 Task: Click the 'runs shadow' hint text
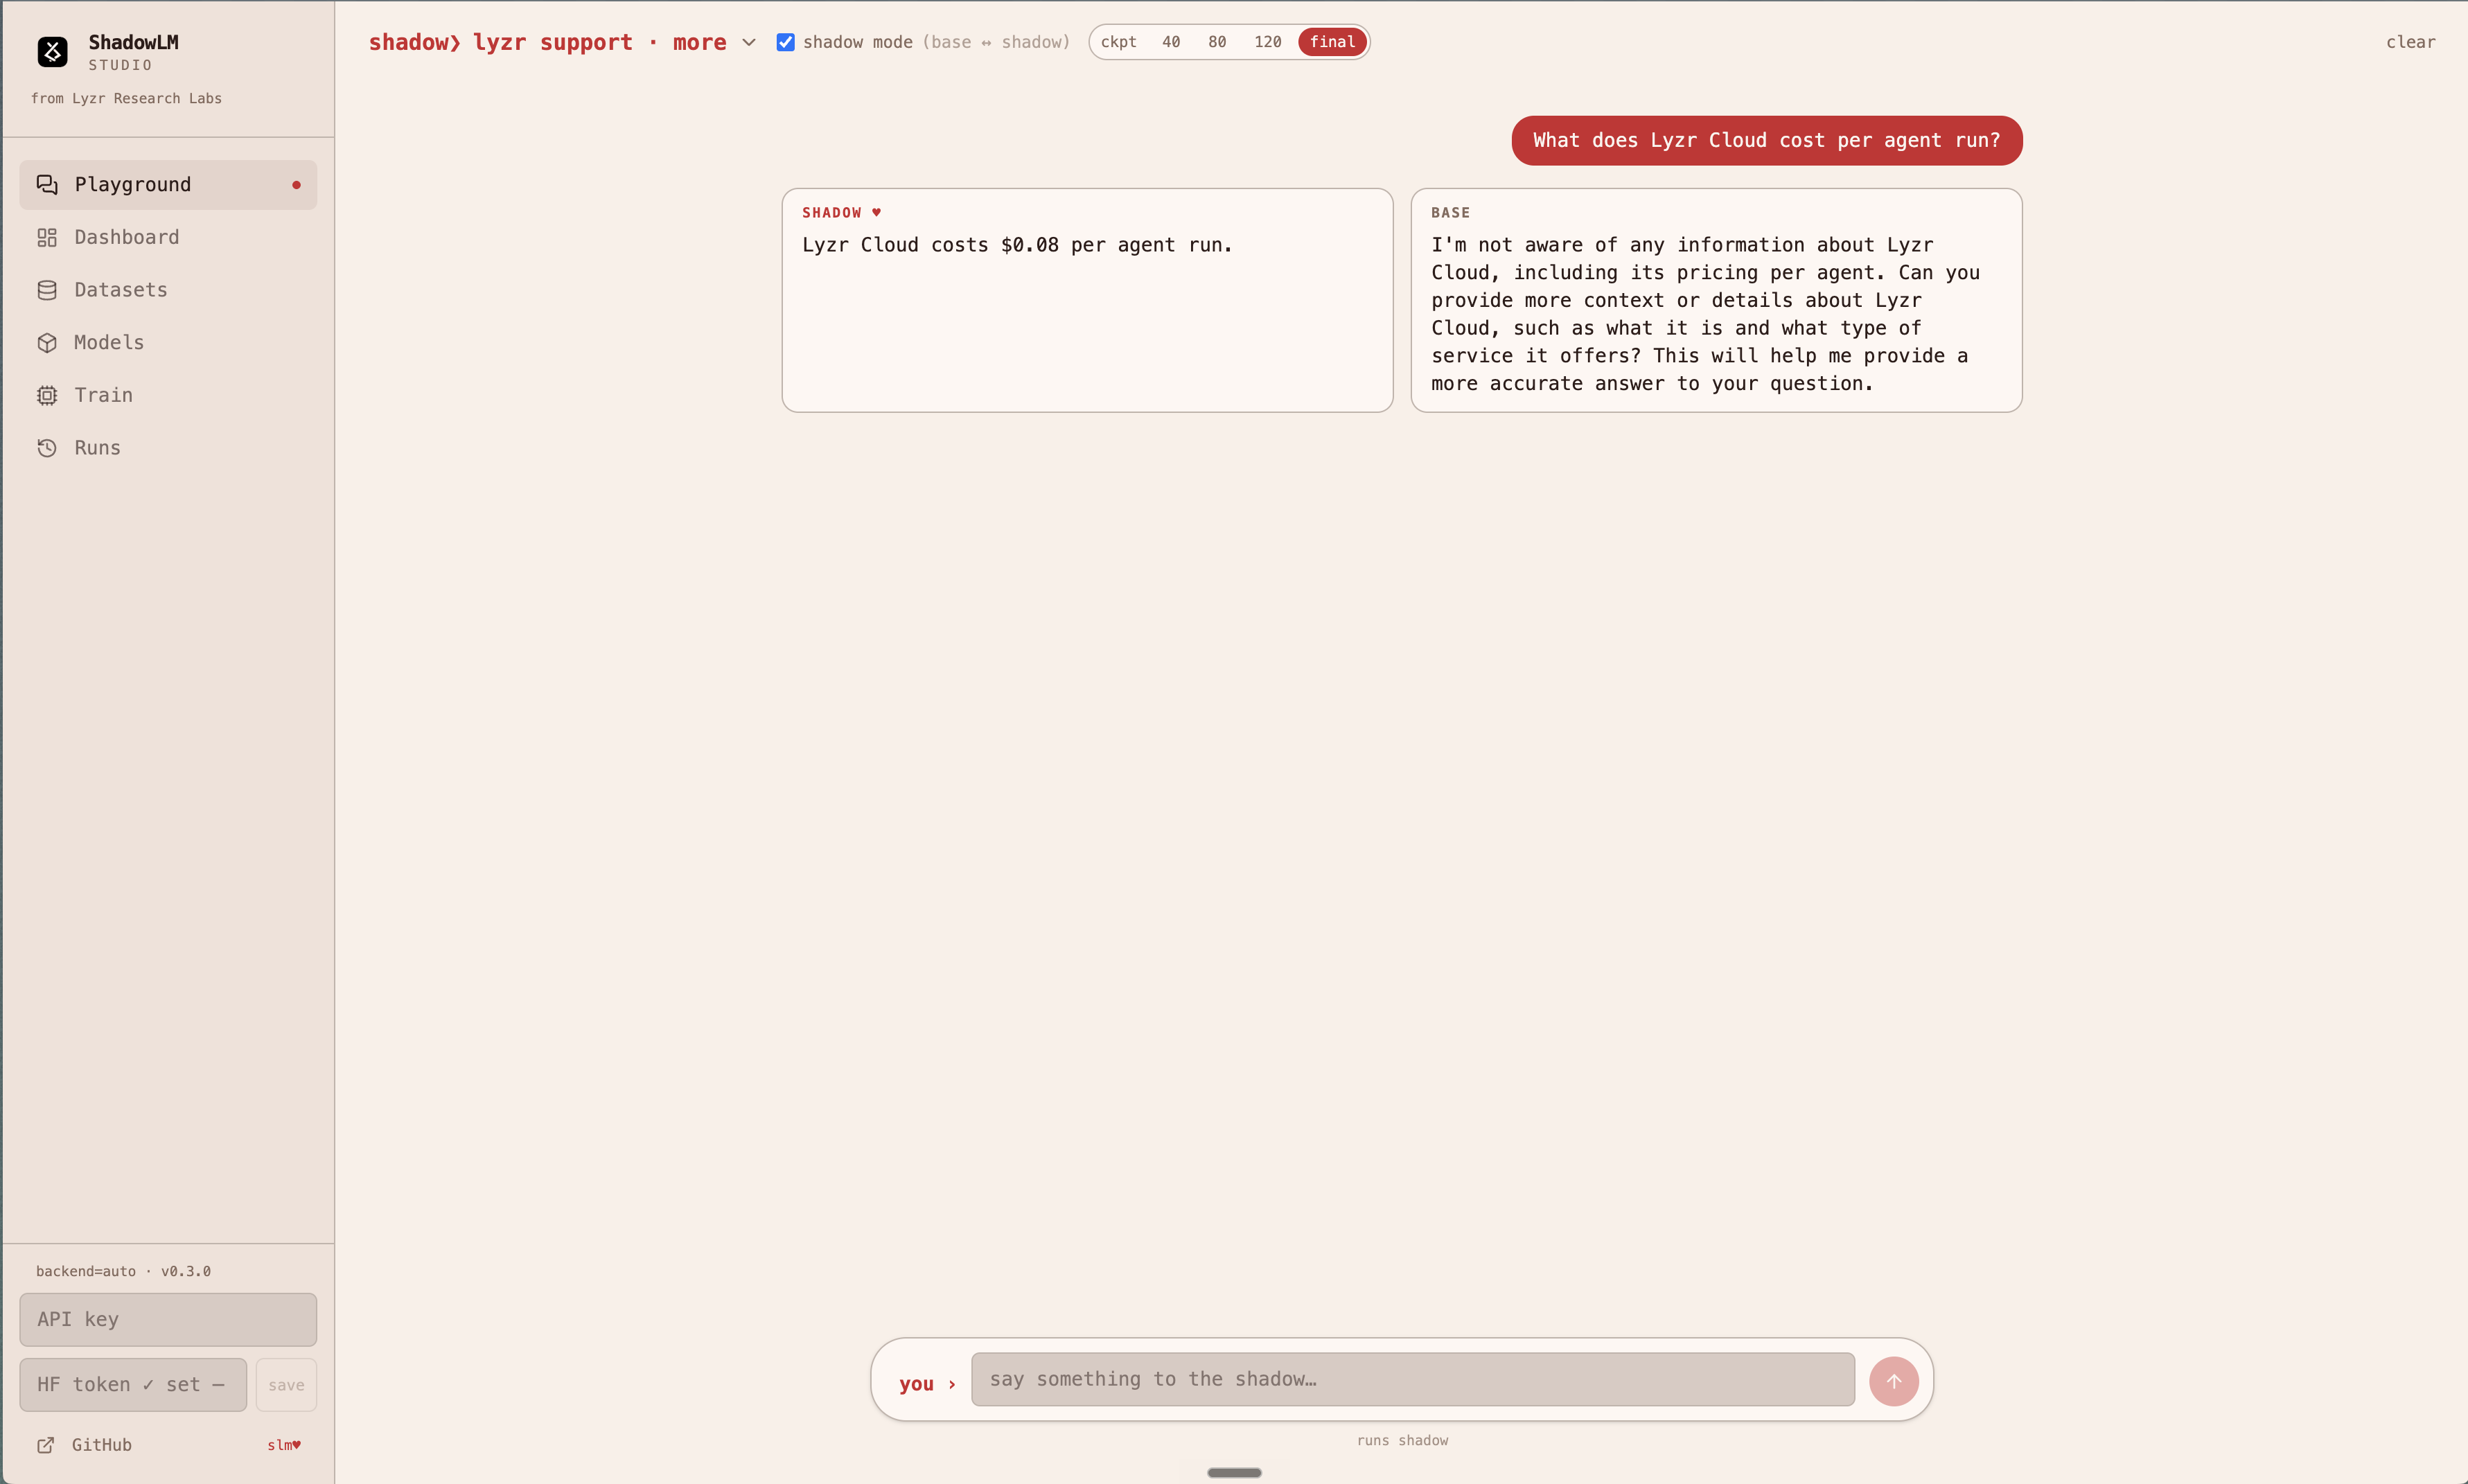pos(1402,1441)
